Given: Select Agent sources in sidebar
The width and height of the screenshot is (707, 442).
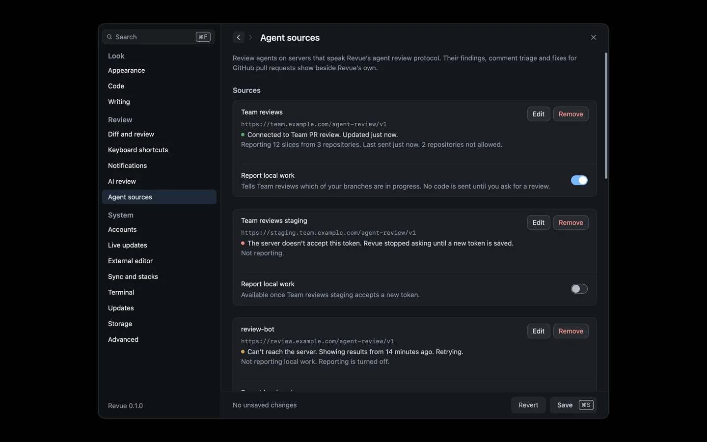Looking at the screenshot, I should pos(159,197).
